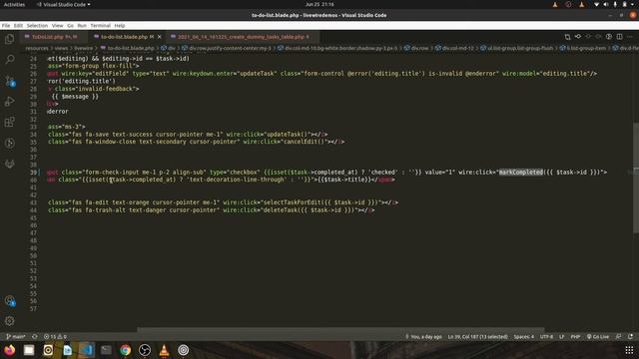This screenshot has width=639, height=359.
Task: Click Synchronize Changes icon in status bar
Action: (x=35, y=337)
